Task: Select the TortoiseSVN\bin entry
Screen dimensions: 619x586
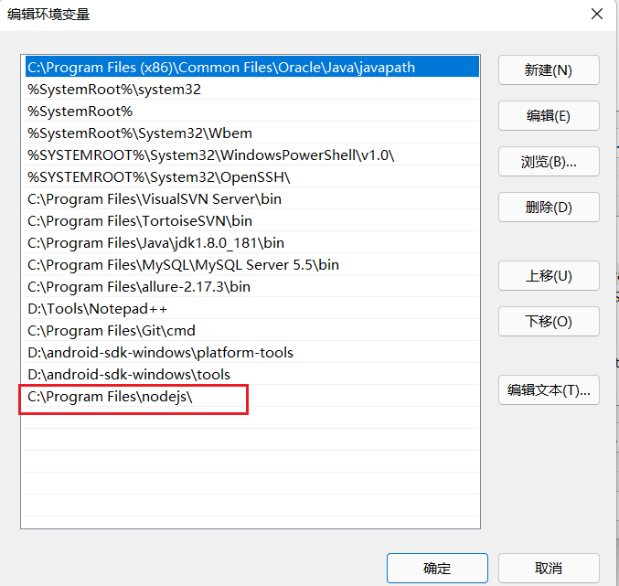Action: pos(251,220)
